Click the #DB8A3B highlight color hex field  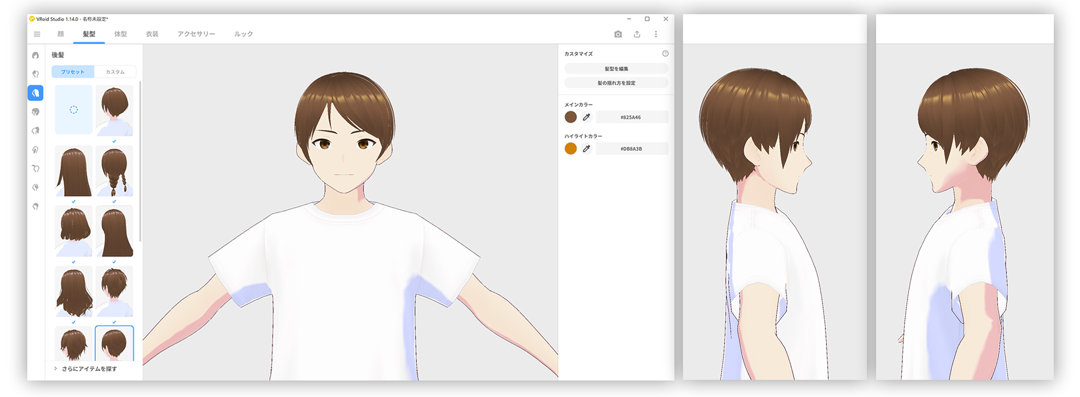(x=631, y=148)
